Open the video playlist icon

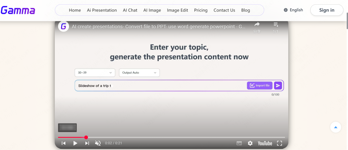tap(275, 25)
